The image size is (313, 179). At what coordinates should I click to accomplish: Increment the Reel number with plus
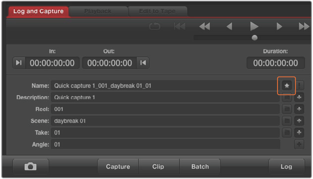pyautogui.click(x=299, y=109)
